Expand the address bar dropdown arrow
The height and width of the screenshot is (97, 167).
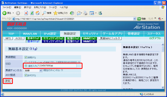coord(135,19)
